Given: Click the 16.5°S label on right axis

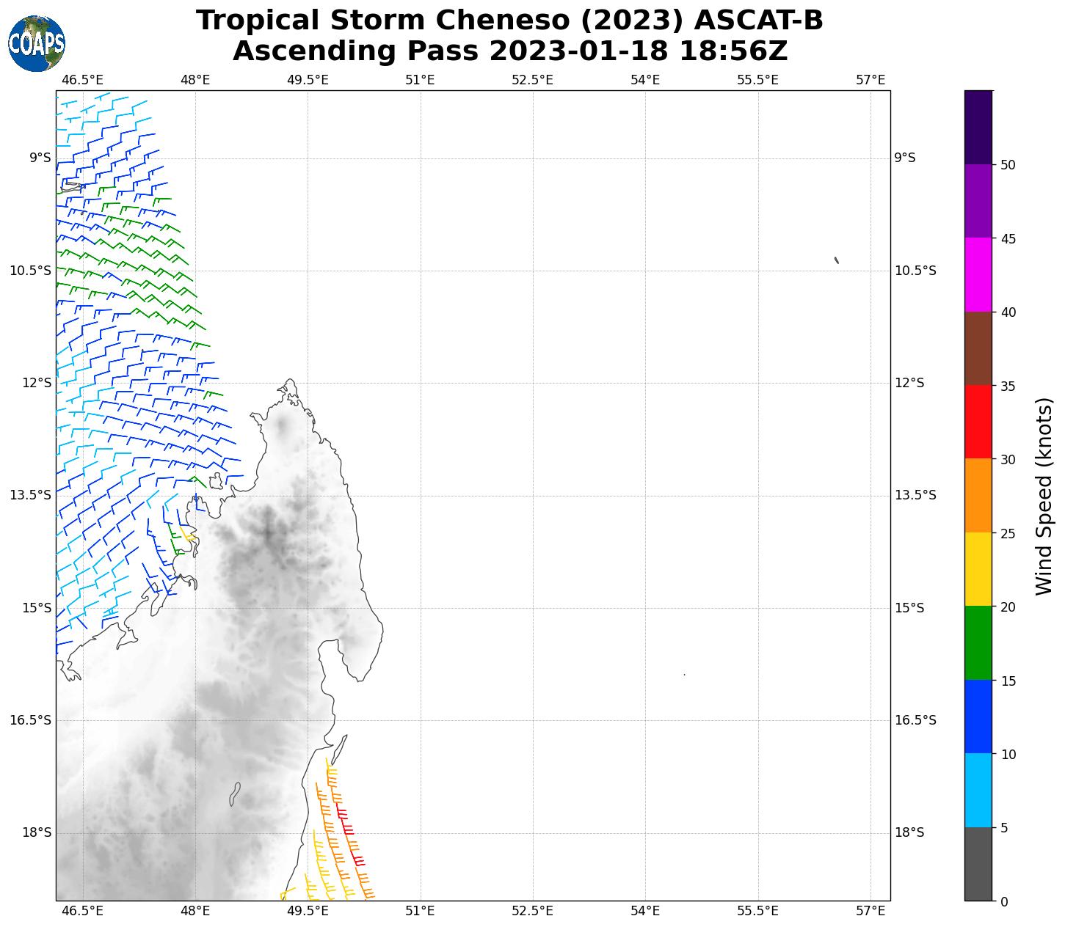Looking at the screenshot, I should [915, 720].
